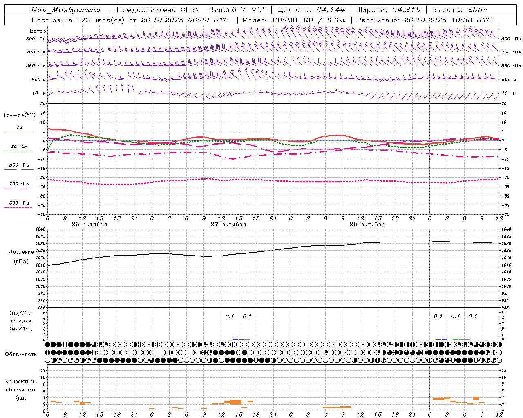Click the Долгота: 84.144 value

pyautogui.click(x=311, y=10)
